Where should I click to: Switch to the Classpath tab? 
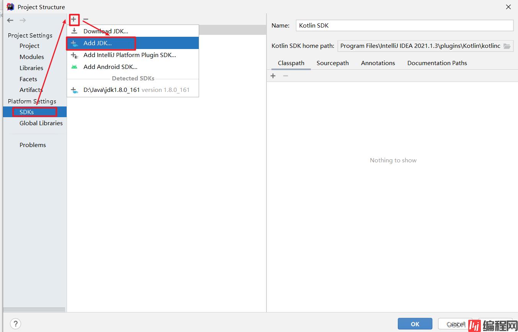(x=291, y=63)
